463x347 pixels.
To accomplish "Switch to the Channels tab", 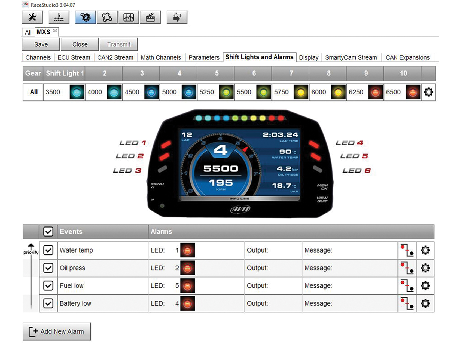I will pyautogui.click(x=38, y=57).
